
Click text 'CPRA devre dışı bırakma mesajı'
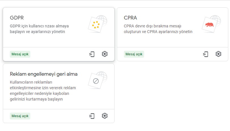(x=152, y=26)
